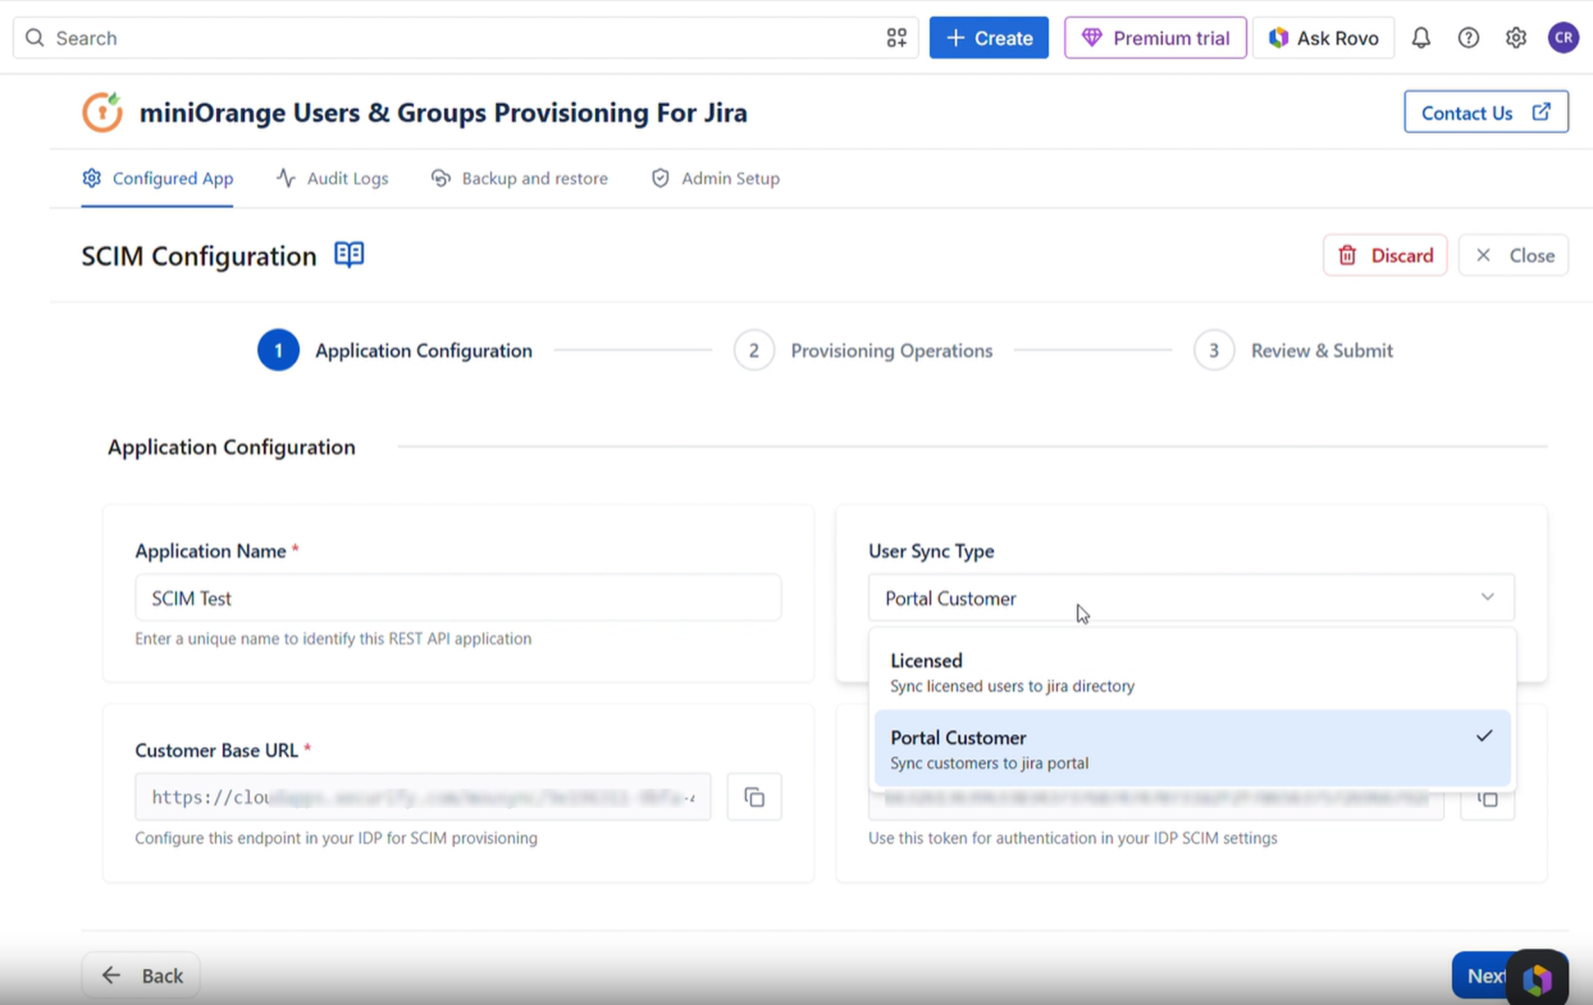
Task: Click the 'Enter a unique name' hint text
Action: click(334, 639)
